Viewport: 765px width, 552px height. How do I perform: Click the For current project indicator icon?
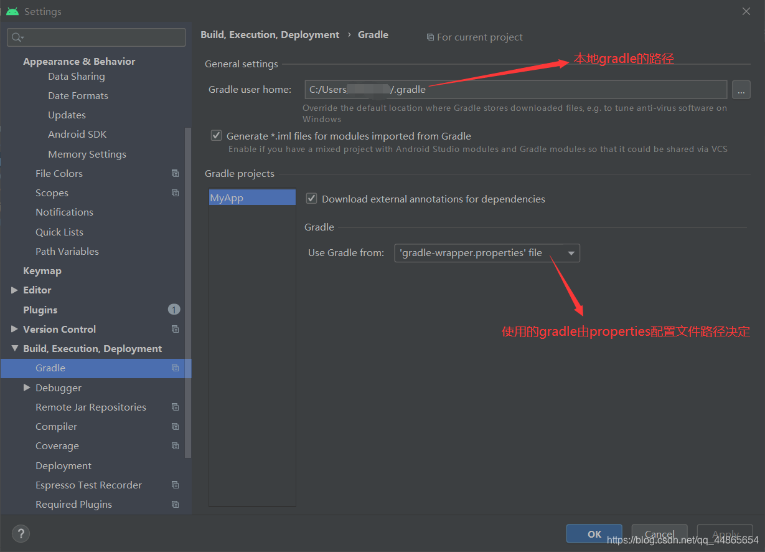430,37
